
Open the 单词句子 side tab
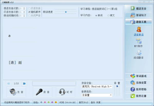139,15
